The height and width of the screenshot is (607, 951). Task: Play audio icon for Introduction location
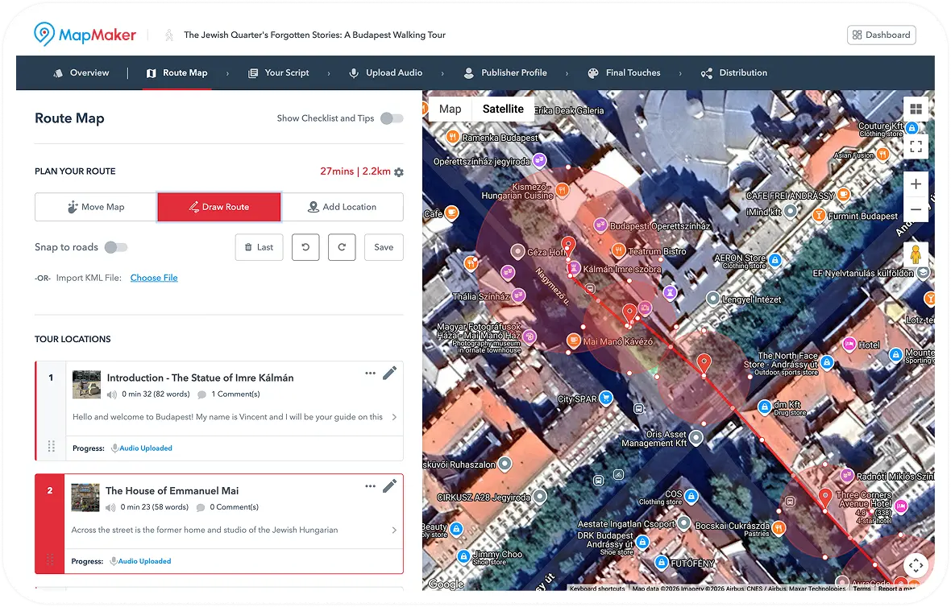click(x=111, y=394)
